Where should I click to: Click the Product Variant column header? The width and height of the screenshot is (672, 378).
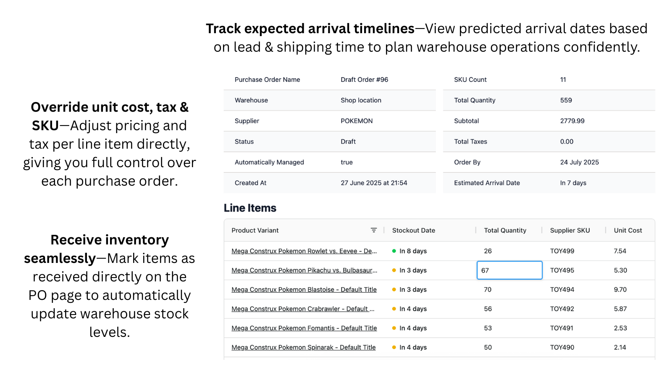coord(255,230)
